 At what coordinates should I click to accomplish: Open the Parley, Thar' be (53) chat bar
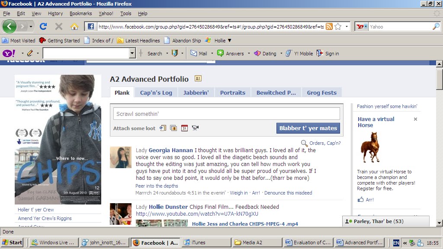385,221
